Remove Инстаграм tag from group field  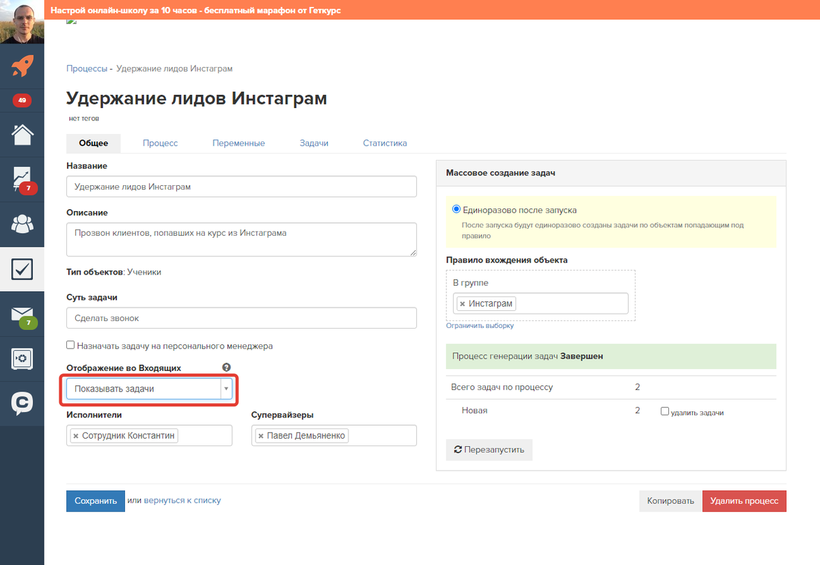tap(463, 303)
